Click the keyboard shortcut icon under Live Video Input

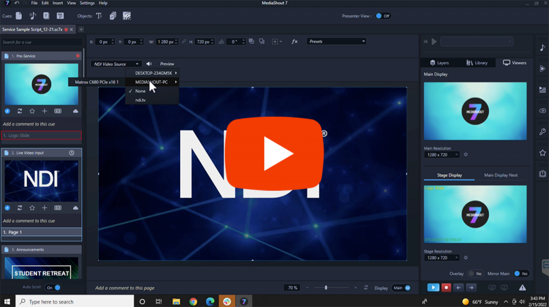(x=58, y=208)
